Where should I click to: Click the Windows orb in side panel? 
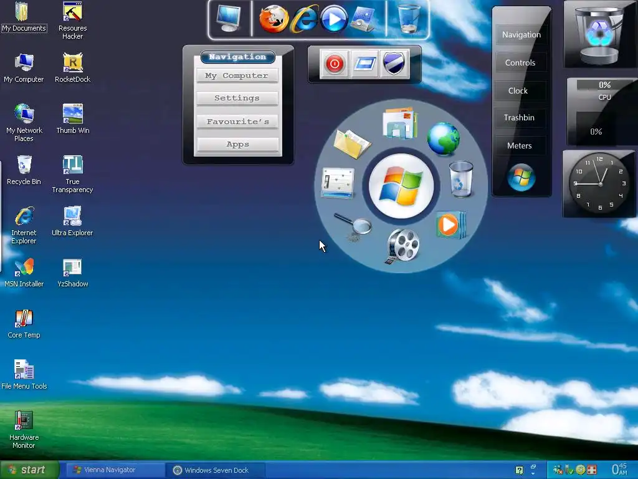click(521, 177)
